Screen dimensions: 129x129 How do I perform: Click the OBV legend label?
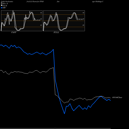click(4, 8)
